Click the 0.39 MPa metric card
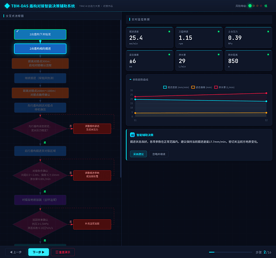 [x=249, y=37]
